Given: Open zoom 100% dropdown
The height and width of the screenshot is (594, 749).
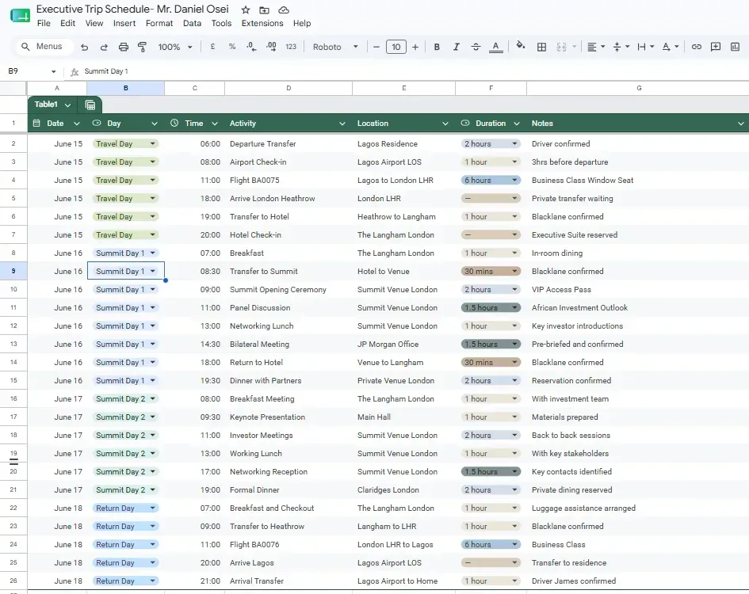Looking at the screenshot, I should tap(175, 47).
